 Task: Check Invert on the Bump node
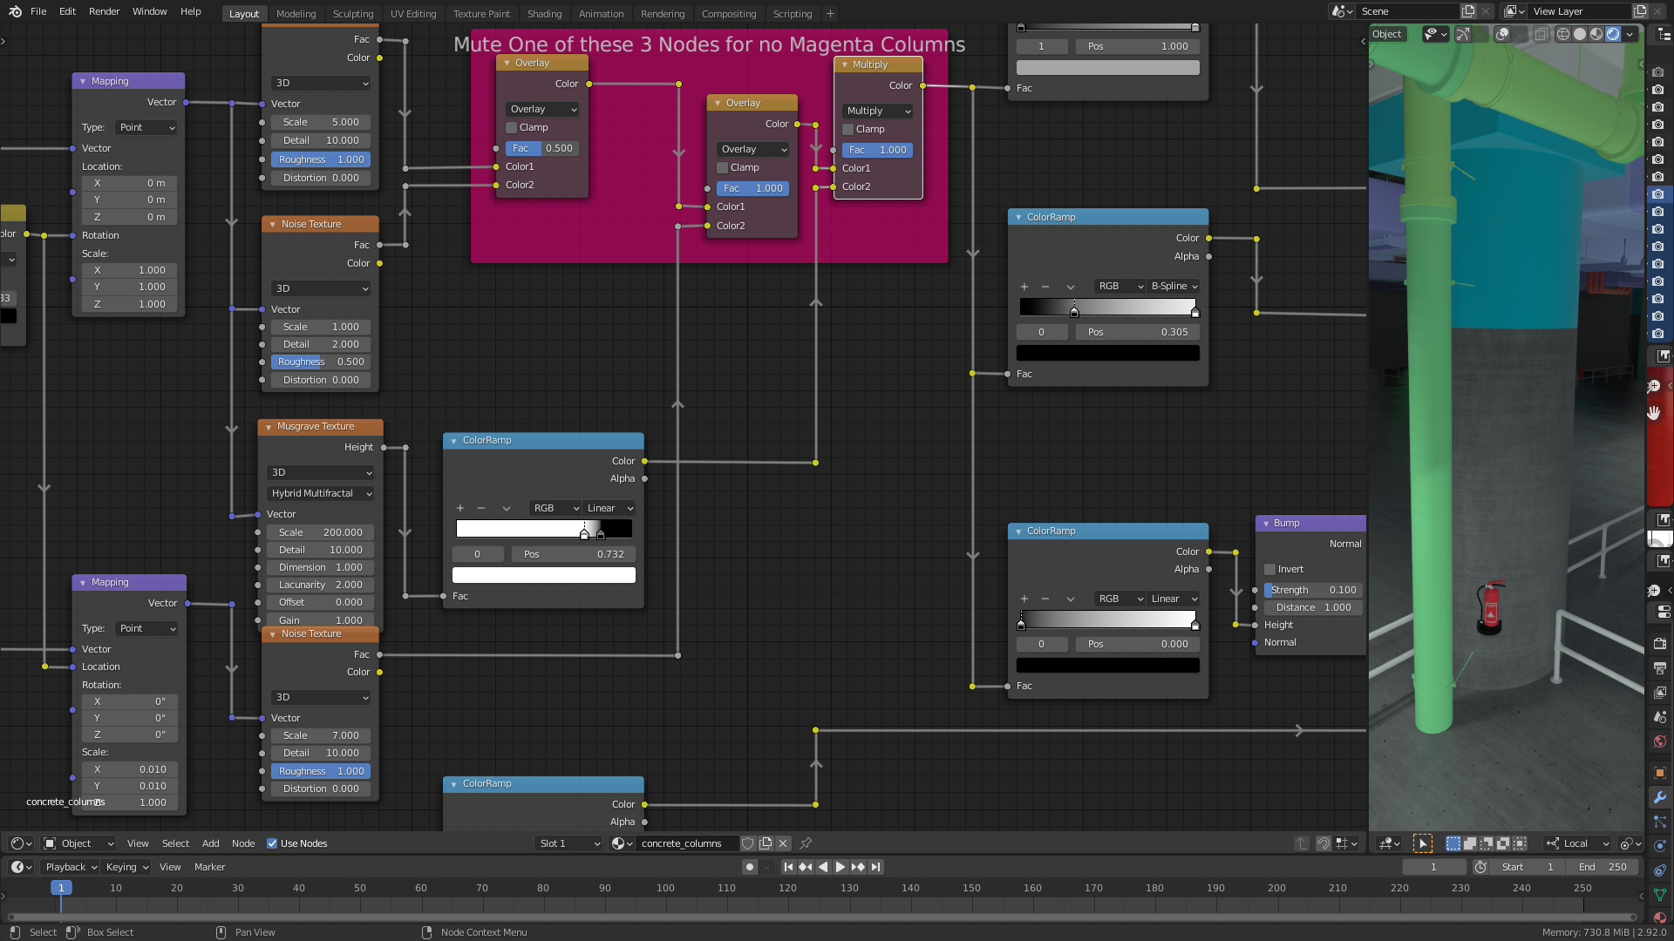click(x=1269, y=569)
